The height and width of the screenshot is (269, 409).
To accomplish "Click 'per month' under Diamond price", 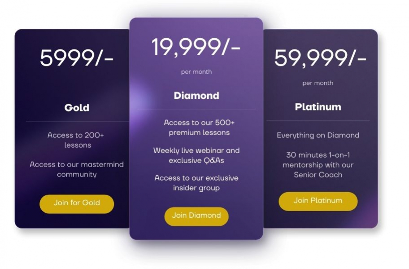I will point(196,72).
